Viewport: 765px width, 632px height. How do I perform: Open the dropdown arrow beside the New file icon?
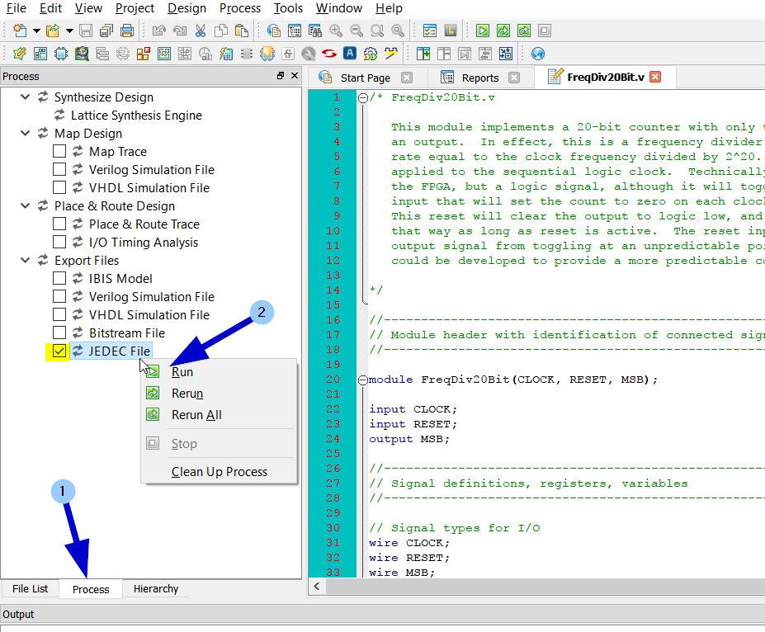coord(36,31)
